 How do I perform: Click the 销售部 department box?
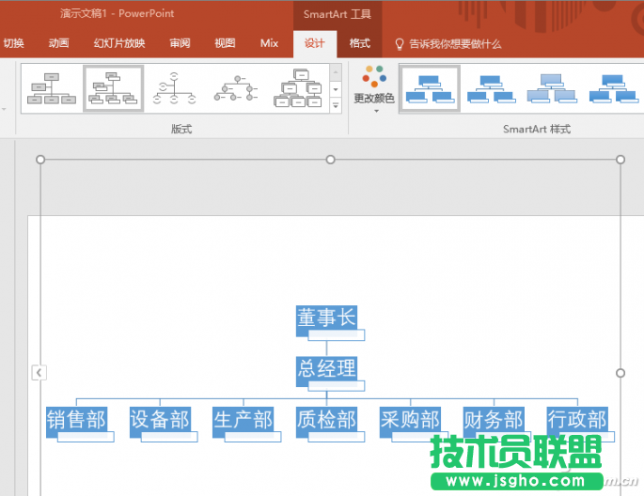(76, 419)
